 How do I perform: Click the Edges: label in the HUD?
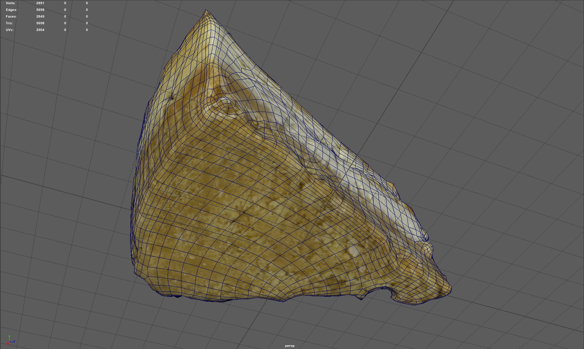click(x=11, y=10)
